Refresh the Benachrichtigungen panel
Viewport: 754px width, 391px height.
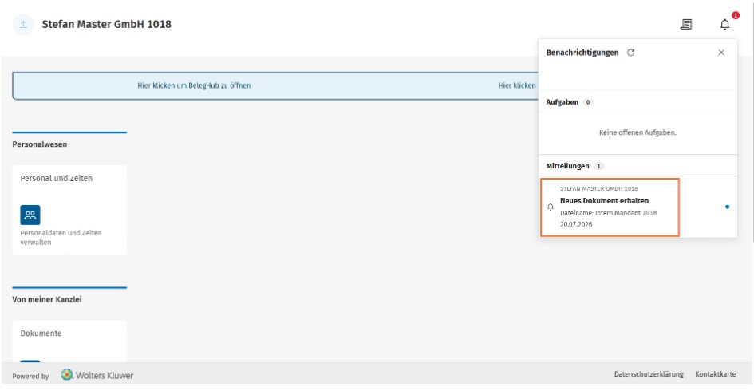(630, 53)
